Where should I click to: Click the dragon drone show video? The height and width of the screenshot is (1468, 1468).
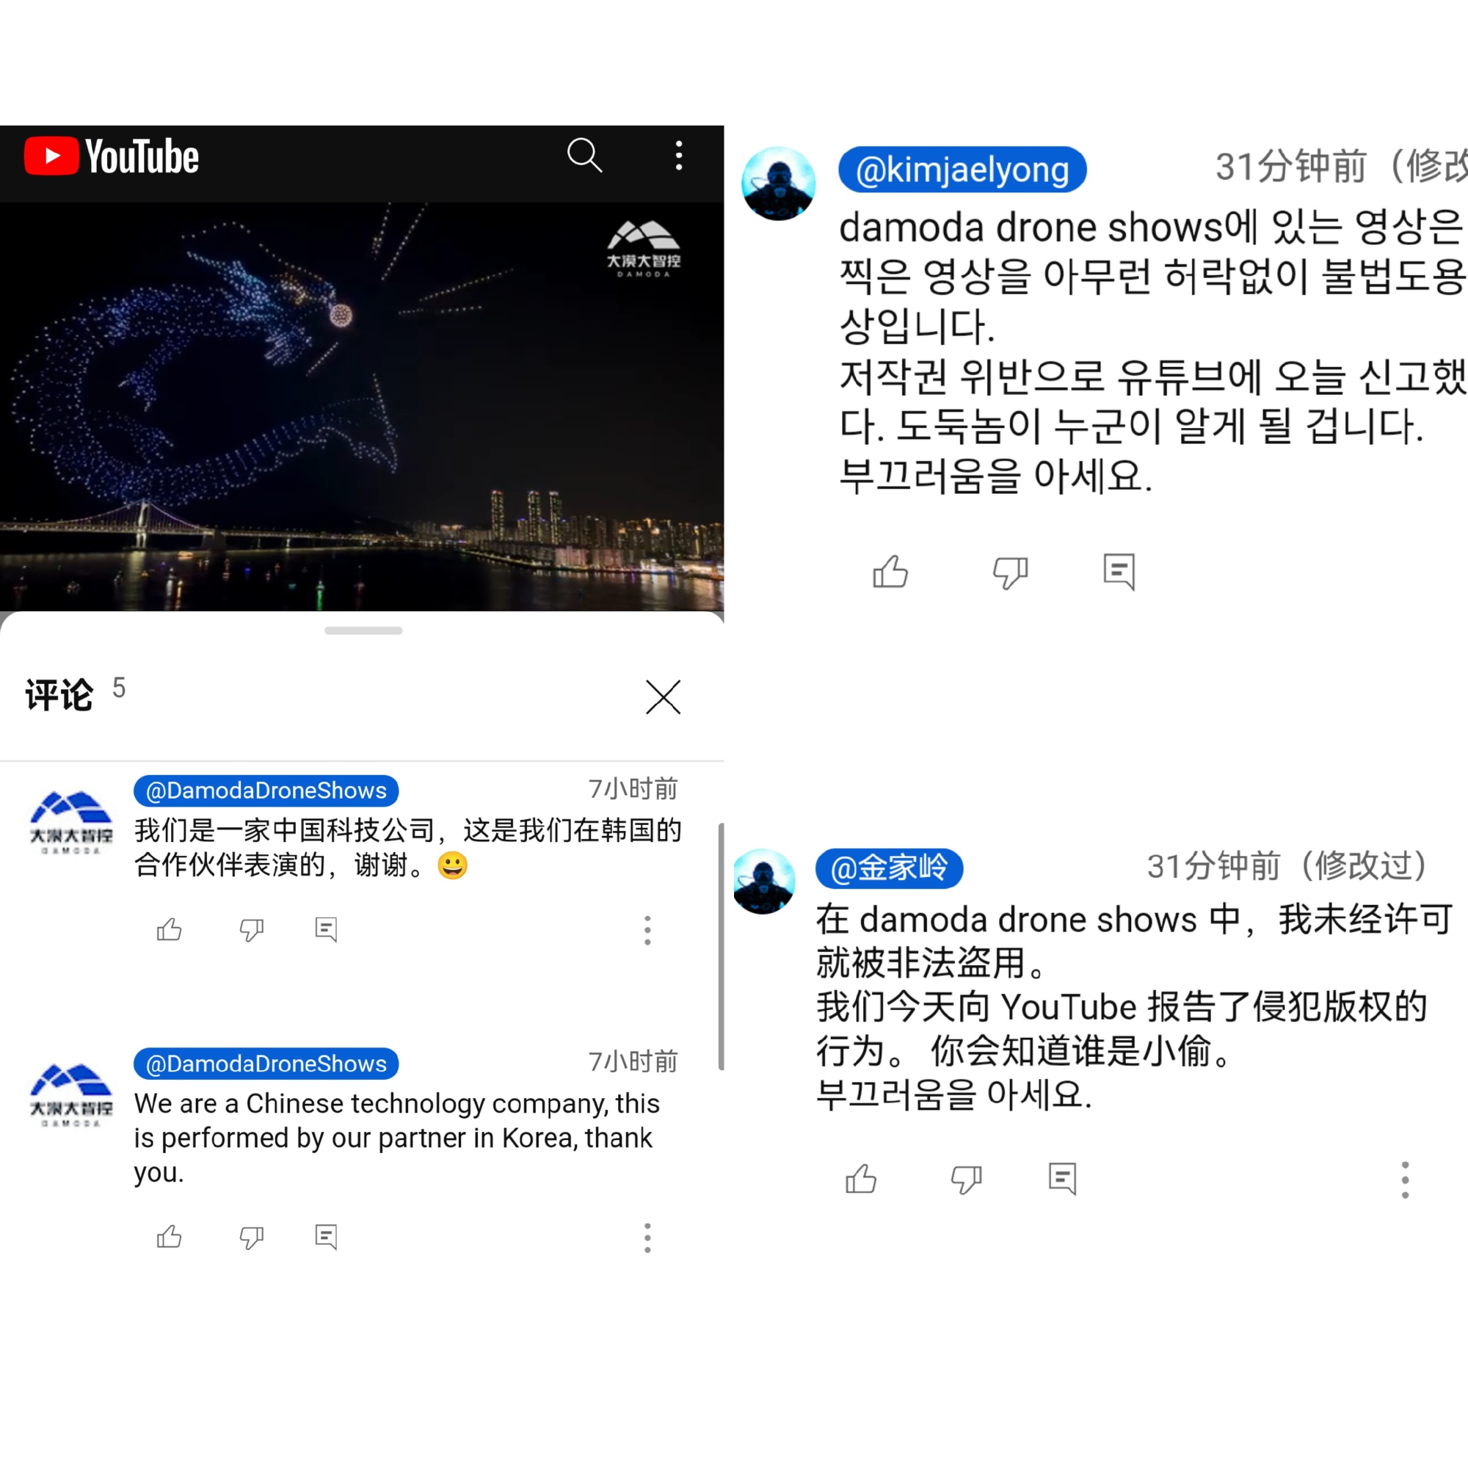point(362,407)
